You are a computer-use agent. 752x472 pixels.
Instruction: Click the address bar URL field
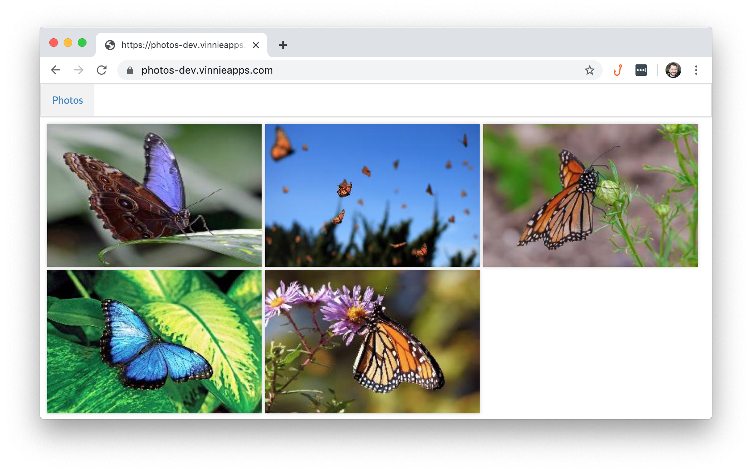[322, 70]
